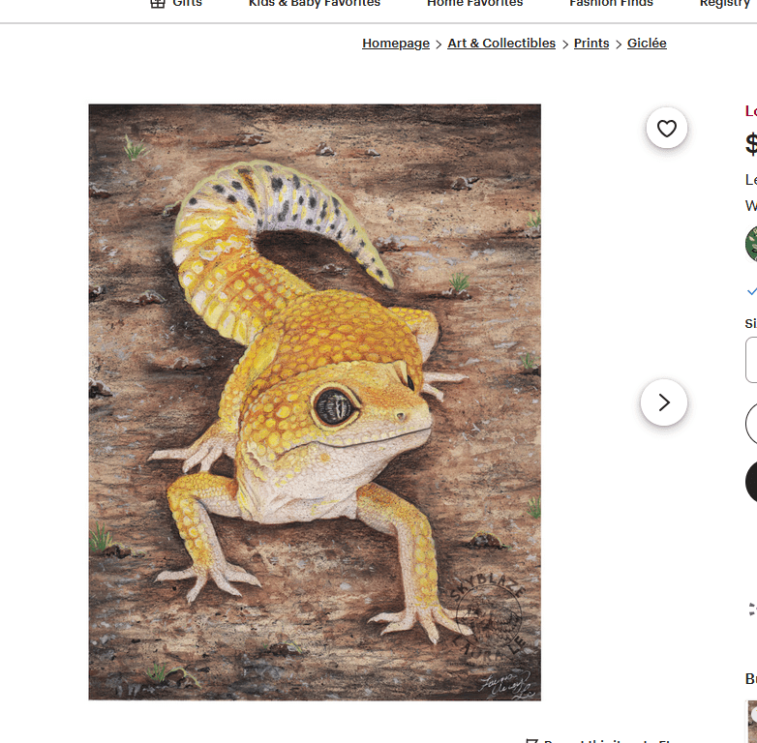Navigate to Homepage breadcrumb link
Viewport: 757px width, 743px height.
coord(396,44)
